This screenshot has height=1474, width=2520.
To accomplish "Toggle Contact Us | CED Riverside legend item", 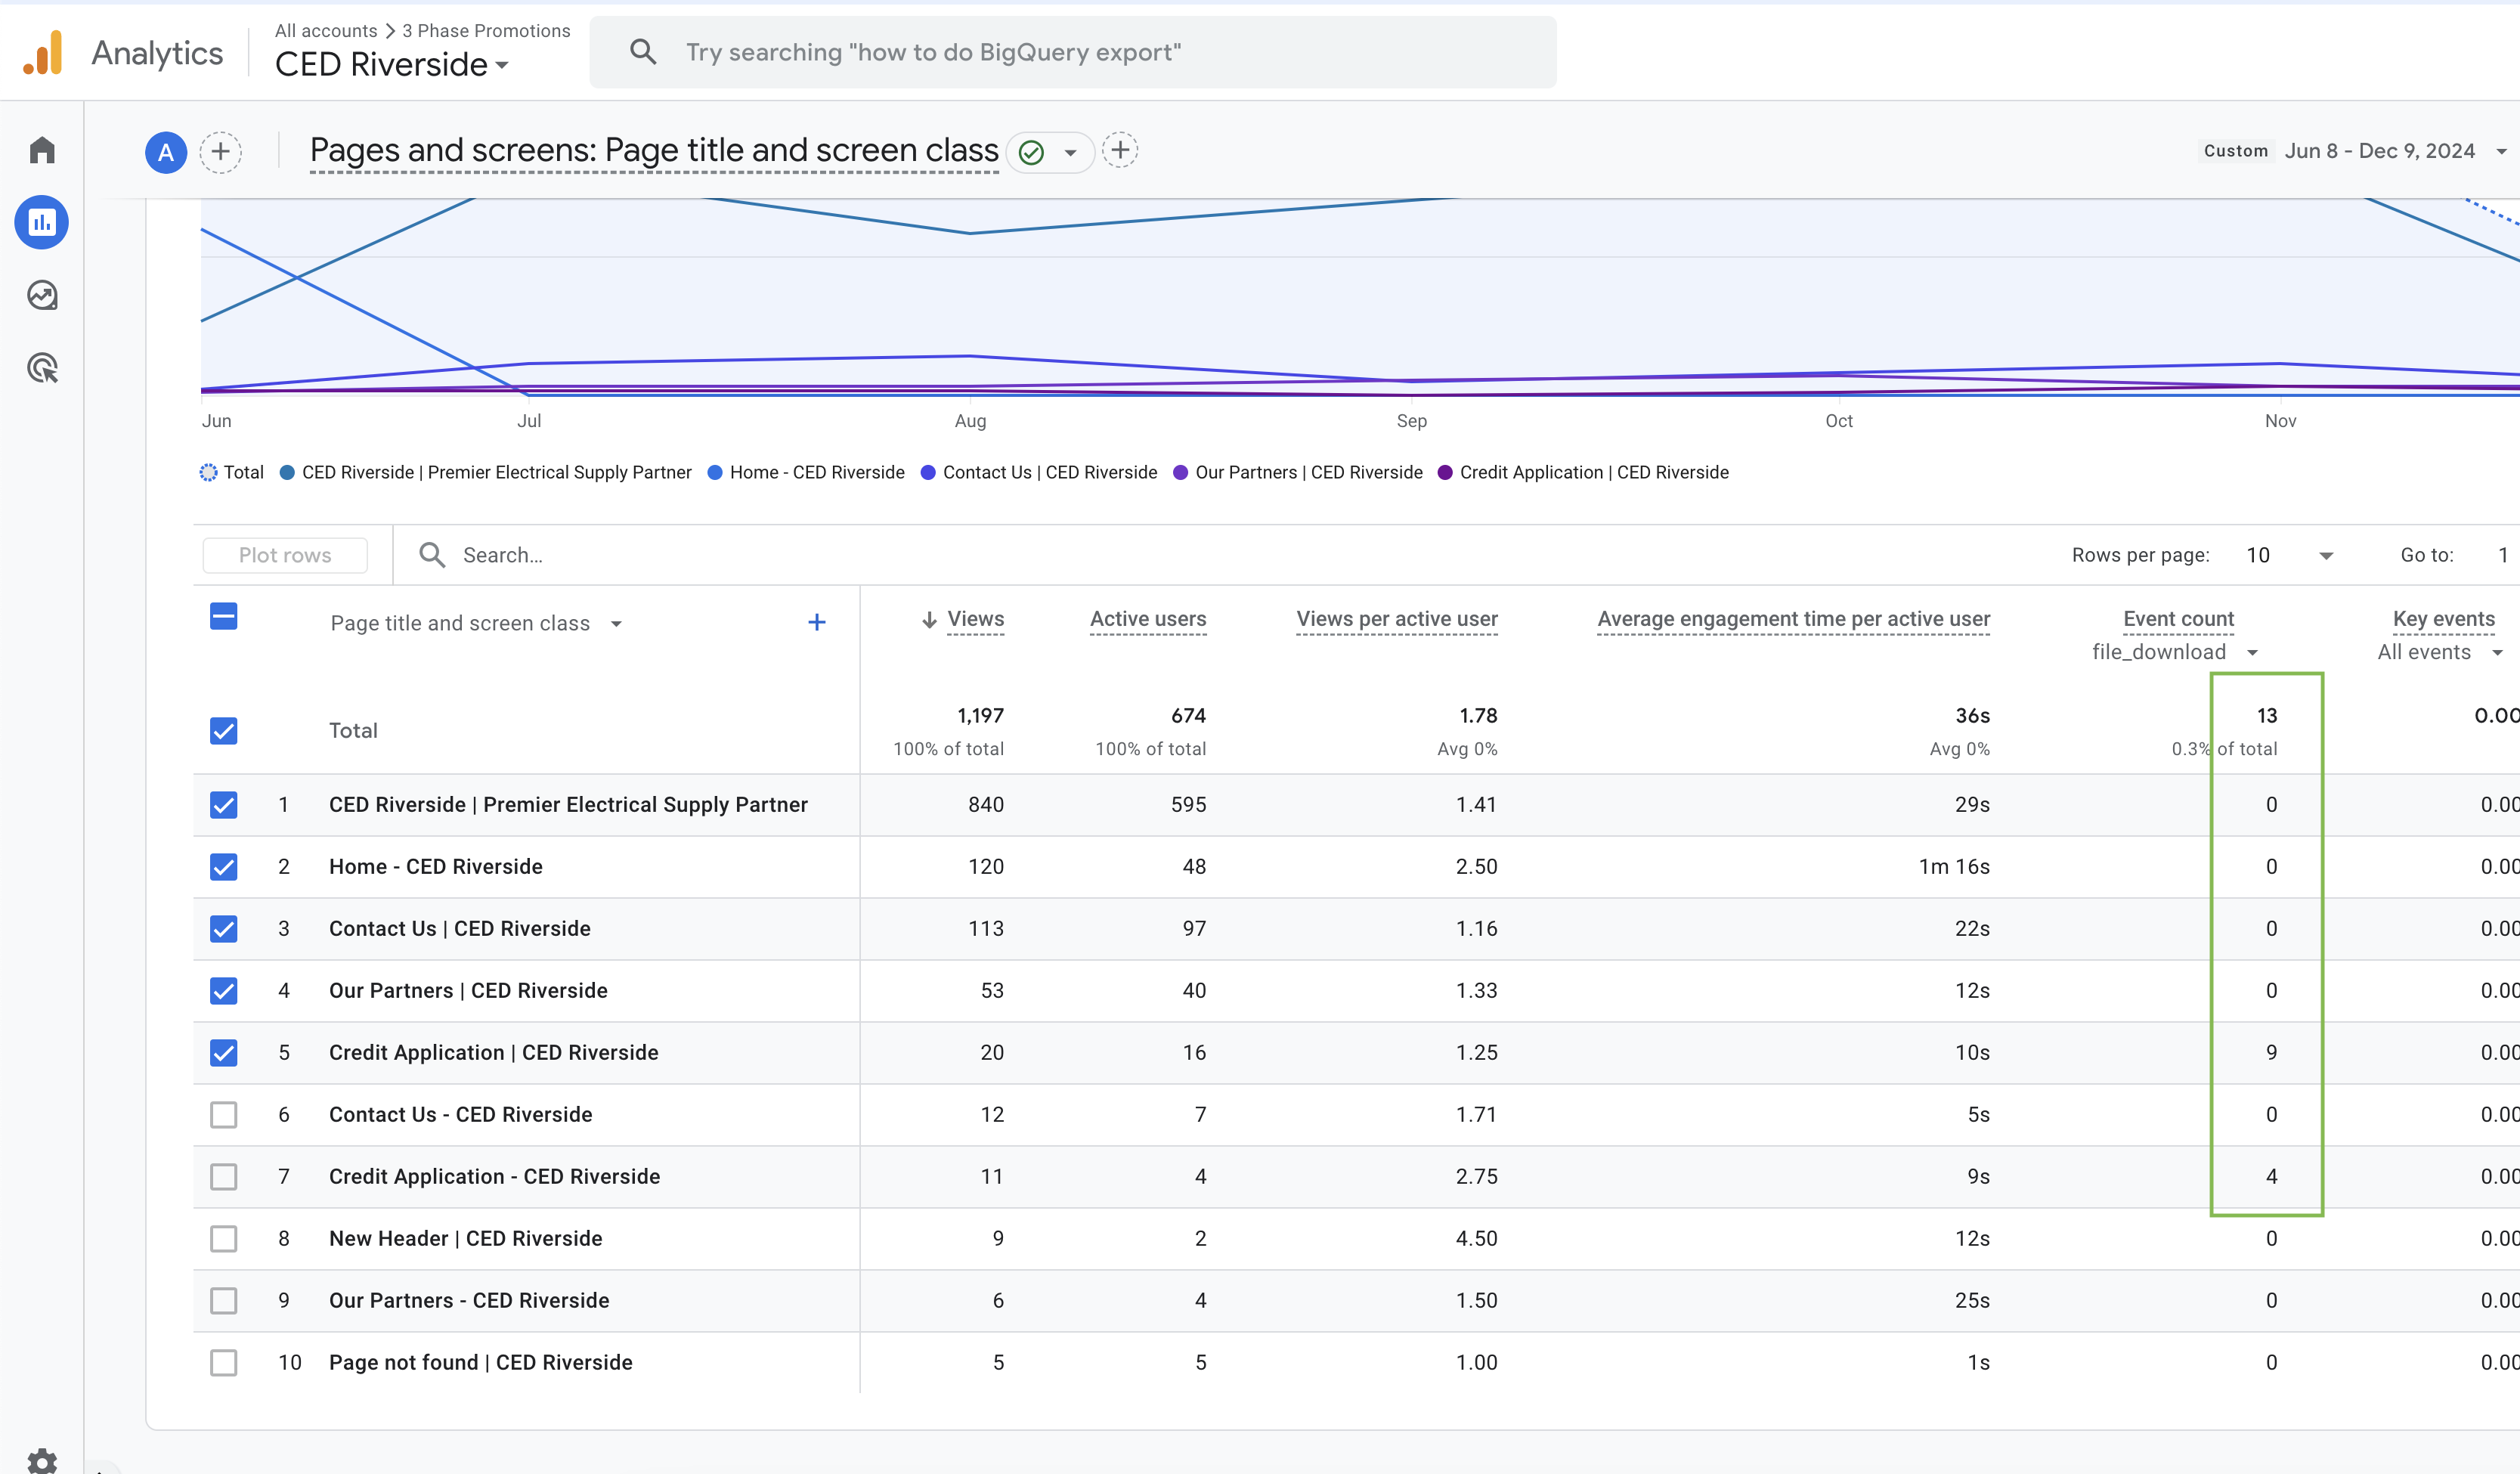I will (x=1039, y=472).
